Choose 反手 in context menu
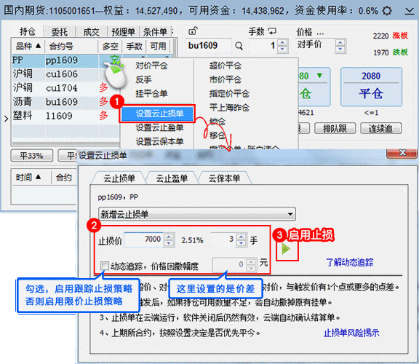This screenshot has width=419, height=364. pos(143,79)
